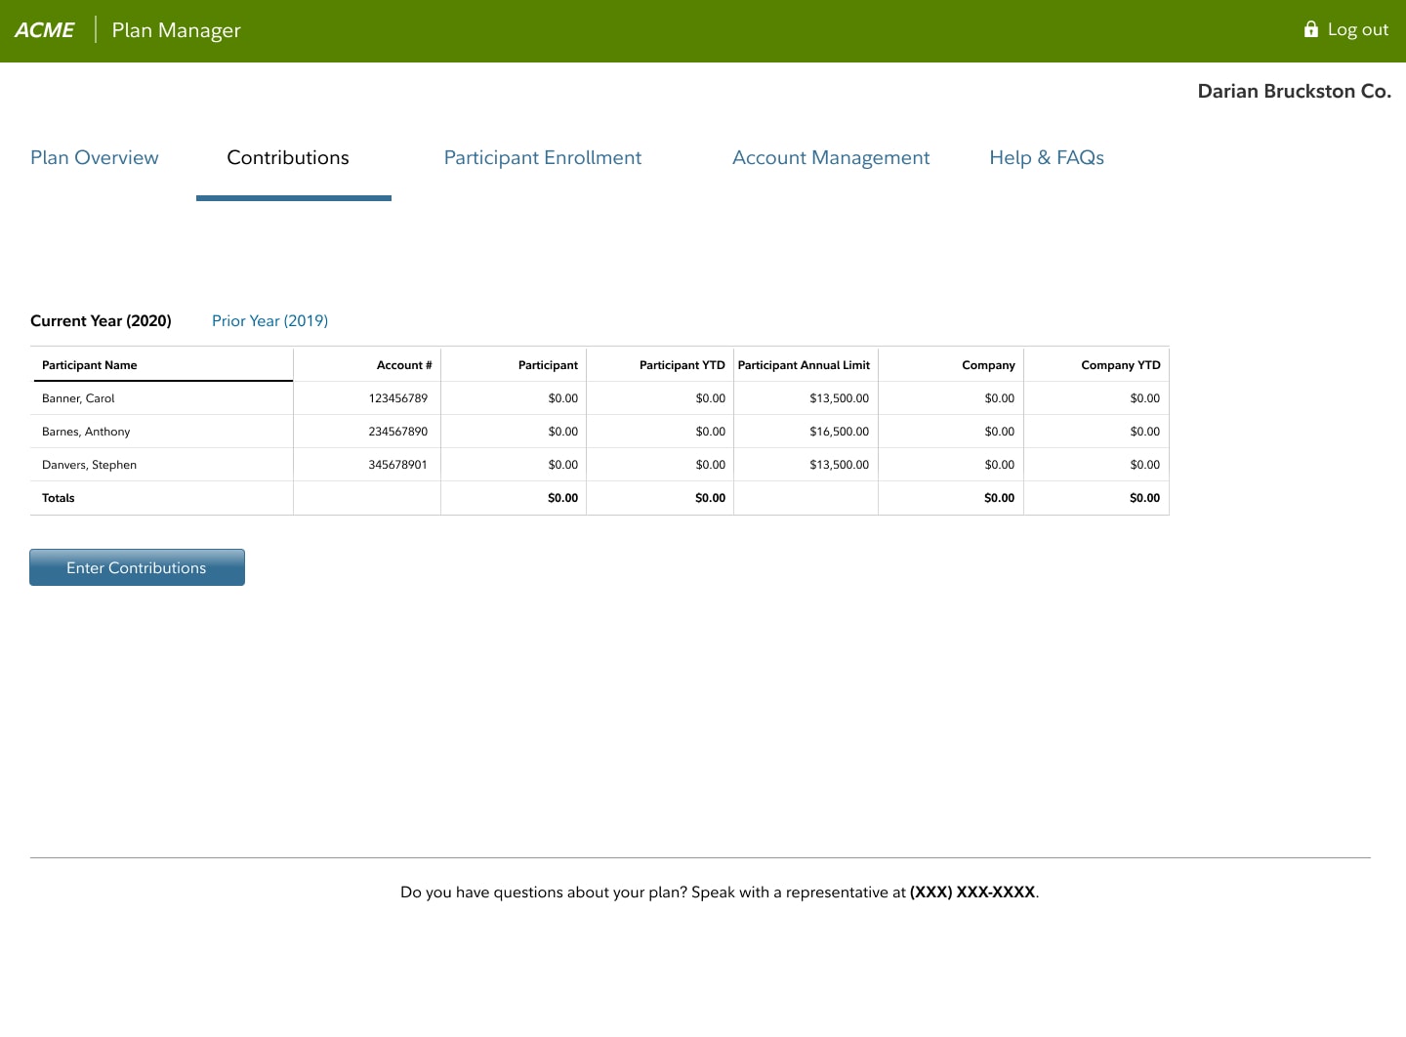Viewport: 1406px width, 1037px height.
Task: Click the ACME logo
Action: point(44,30)
